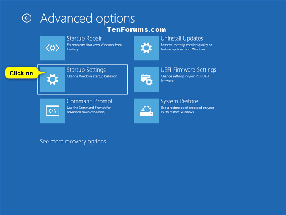Click "Change Windows startup behavior" description
Image resolution: width=286 pixels, height=215 pixels.
click(92, 76)
